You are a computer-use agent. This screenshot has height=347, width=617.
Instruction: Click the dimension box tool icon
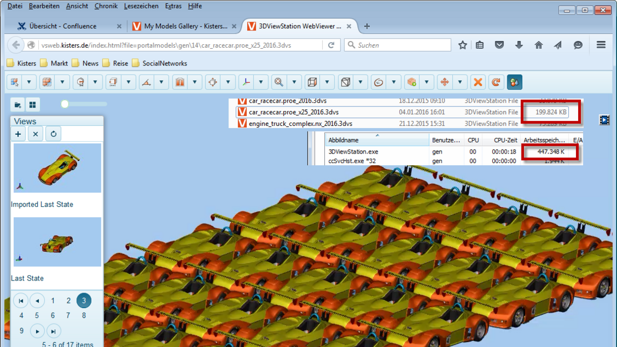click(113, 82)
